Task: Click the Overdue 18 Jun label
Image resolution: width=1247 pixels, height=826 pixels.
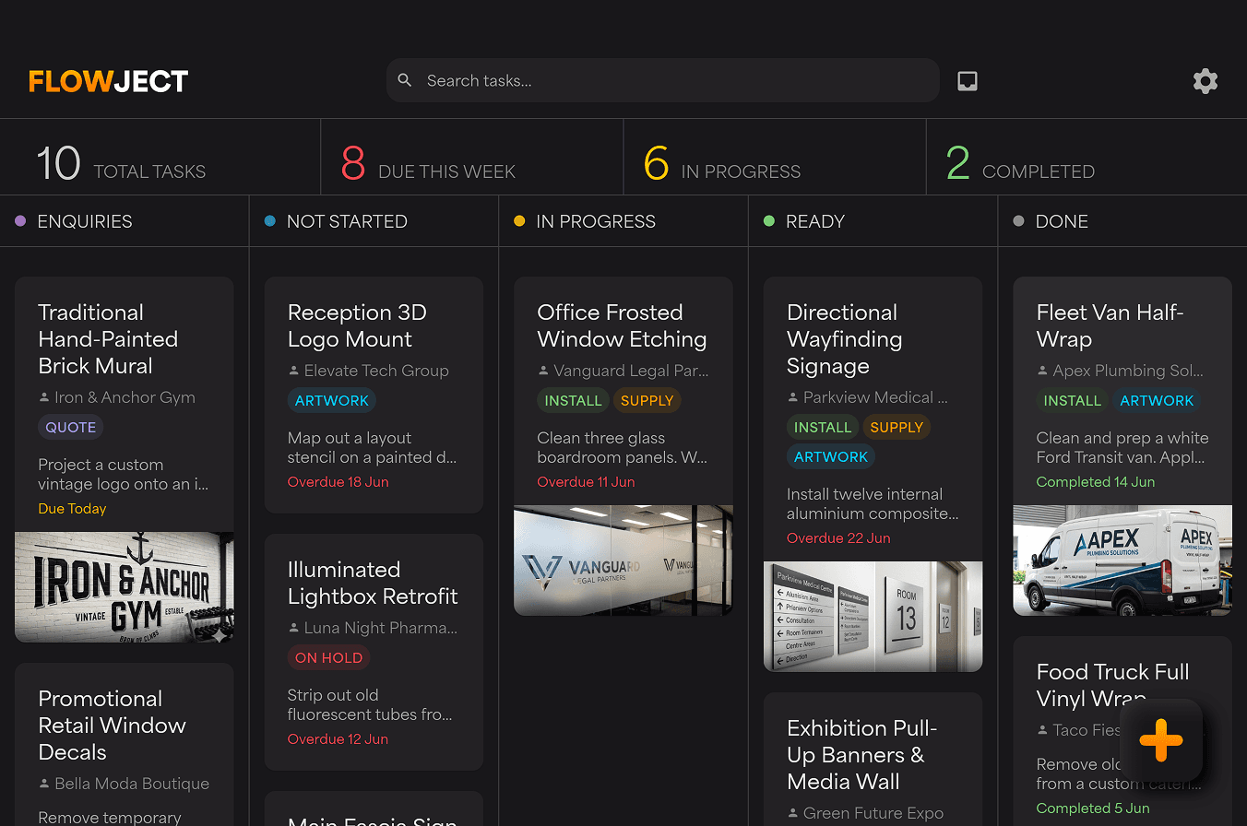Action: pyautogui.click(x=338, y=482)
